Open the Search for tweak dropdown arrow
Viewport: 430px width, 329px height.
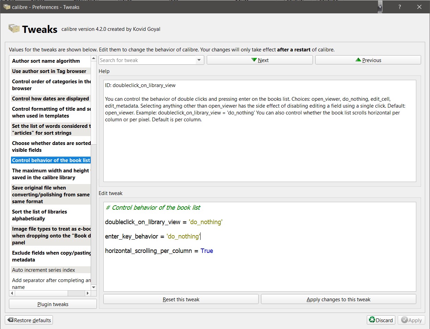click(x=199, y=60)
